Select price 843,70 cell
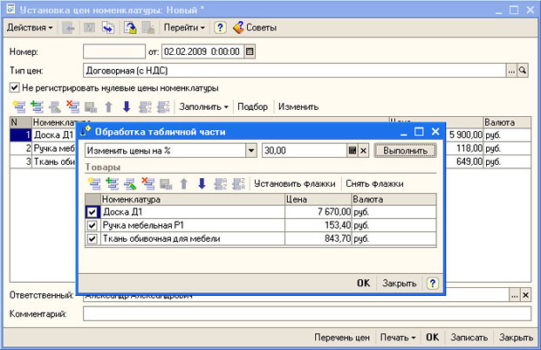 [318, 238]
